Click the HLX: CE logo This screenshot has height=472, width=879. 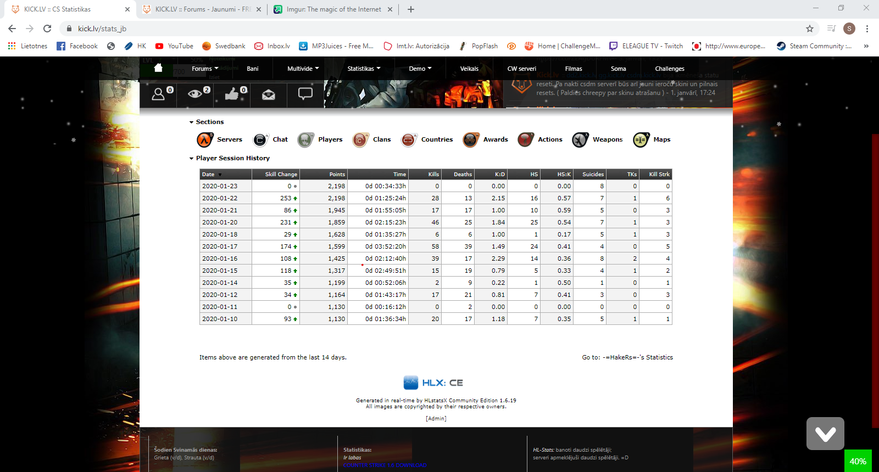tap(433, 383)
